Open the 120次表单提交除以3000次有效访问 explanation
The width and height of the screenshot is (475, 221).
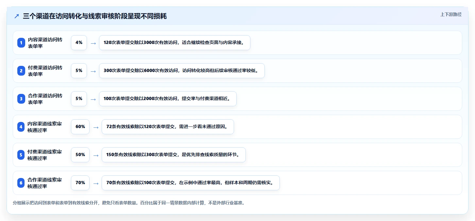(x=175, y=43)
